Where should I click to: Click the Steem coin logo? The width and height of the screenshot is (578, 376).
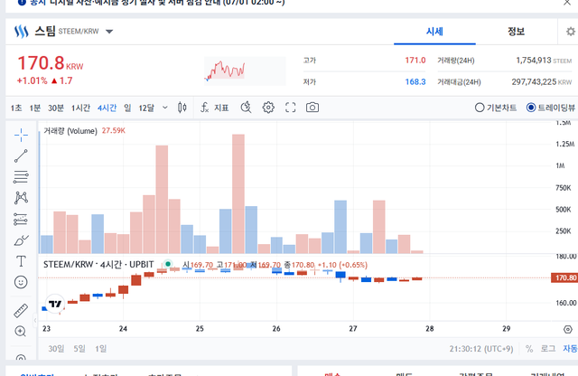[x=22, y=32]
